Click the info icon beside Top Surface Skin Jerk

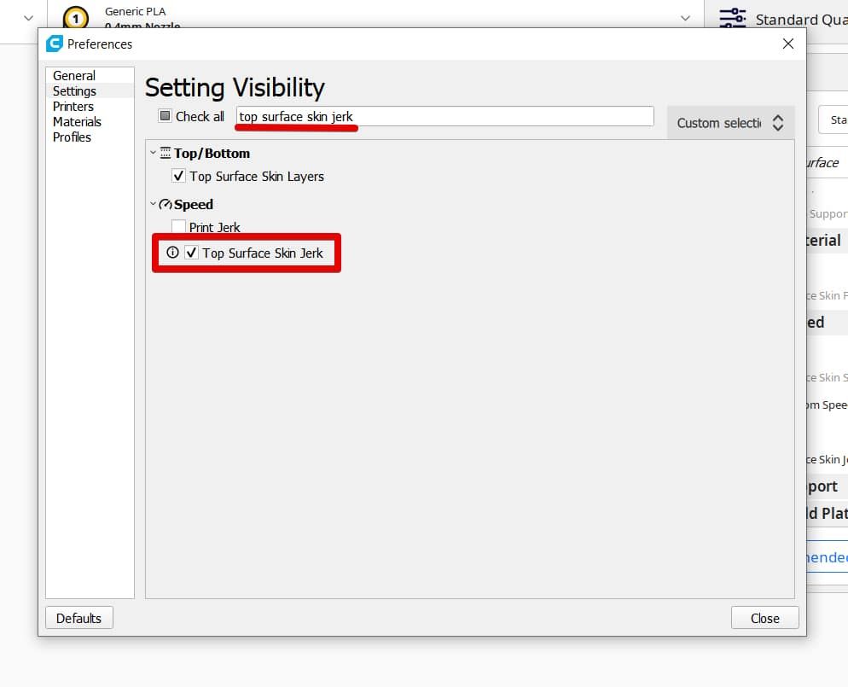click(x=173, y=253)
